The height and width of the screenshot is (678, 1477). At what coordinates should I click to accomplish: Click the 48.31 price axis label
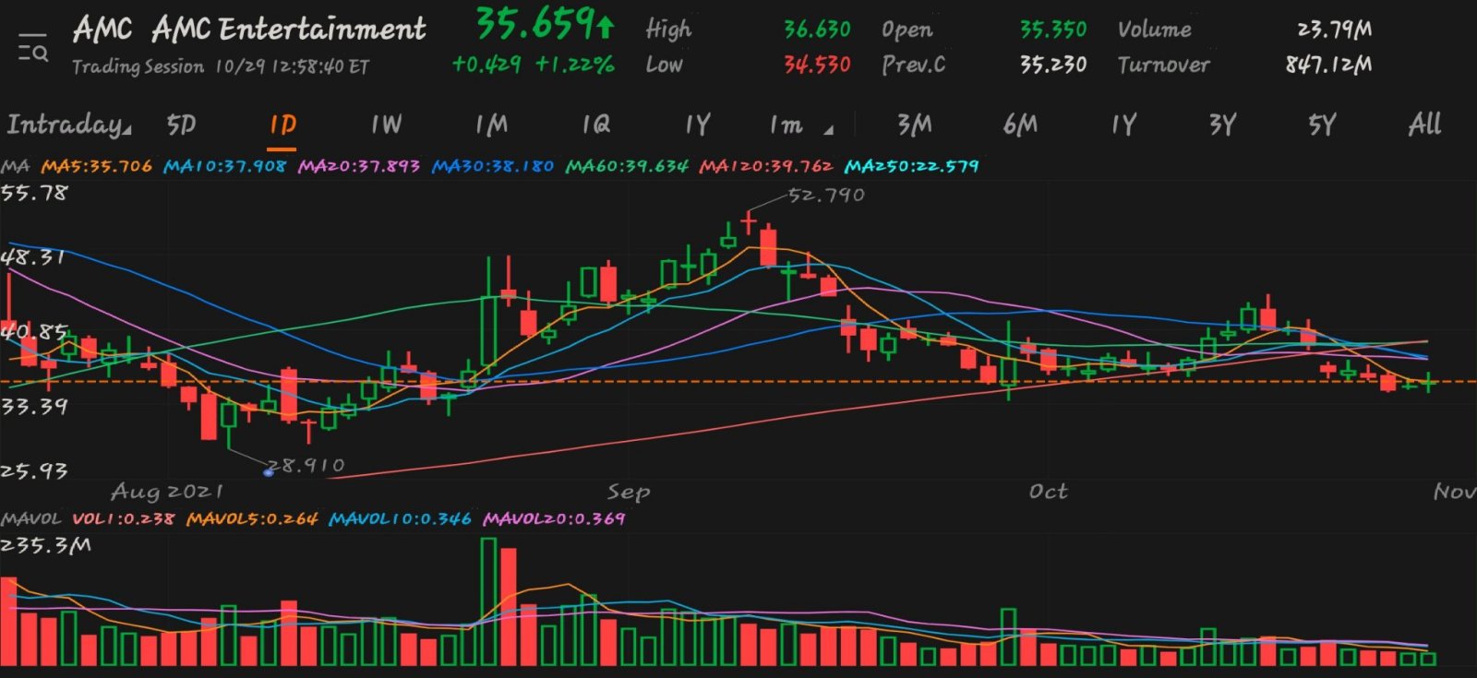[x=33, y=257]
